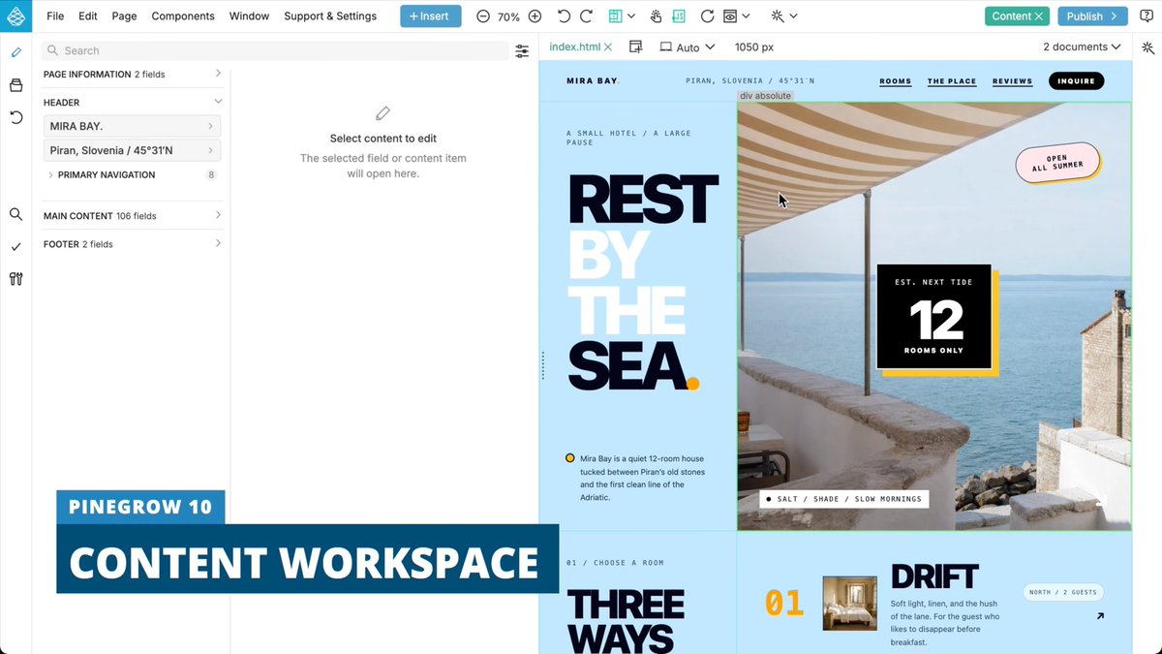Open the 2 documents dropdown
This screenshot has height=654, width=1162.
click(x=1082, y=47)
